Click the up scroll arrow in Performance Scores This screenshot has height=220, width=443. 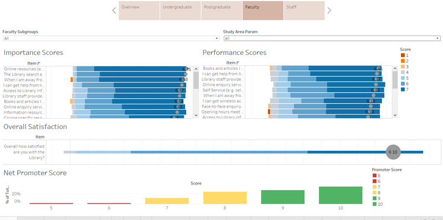[395, 68]
